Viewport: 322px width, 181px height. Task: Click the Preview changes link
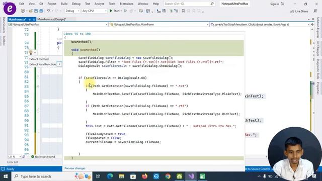pyautogui.click(x=75, y=168)
